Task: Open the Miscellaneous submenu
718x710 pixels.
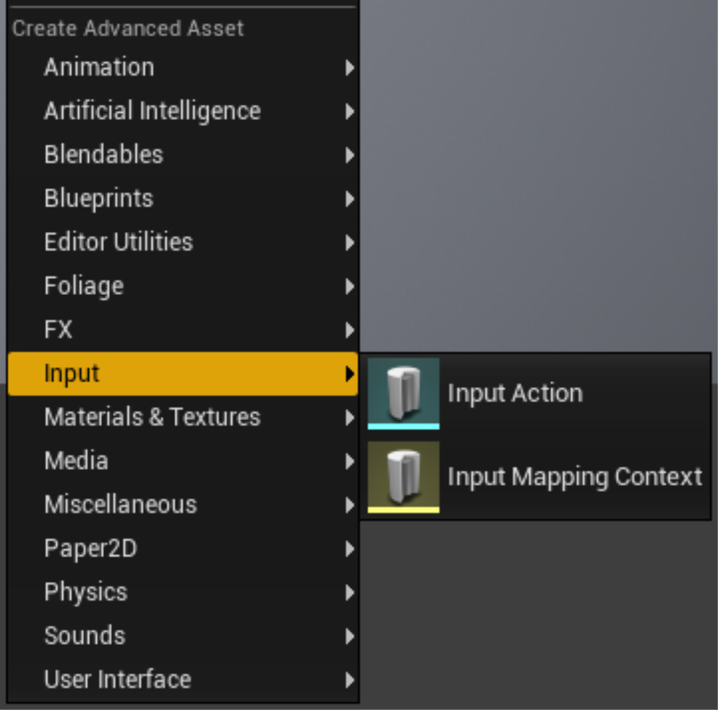Action: click(x=183, y=505)
